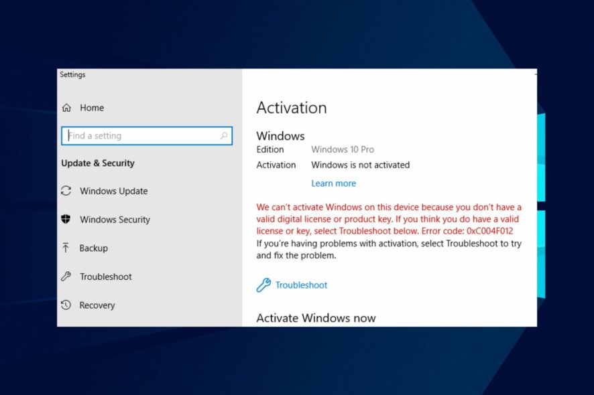This screenshot has width=594, height=395.
Task: Navigate to Windows Update in the sidebar
Action: click(x=113, y=191)
